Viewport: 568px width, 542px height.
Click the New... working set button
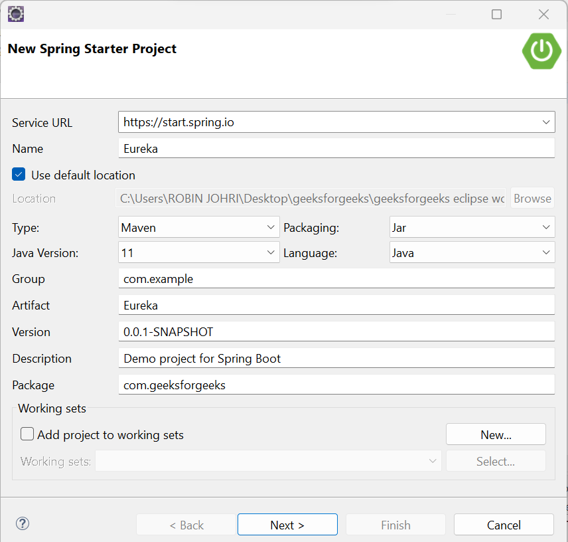pyautogui.click(x=496, y=434)
